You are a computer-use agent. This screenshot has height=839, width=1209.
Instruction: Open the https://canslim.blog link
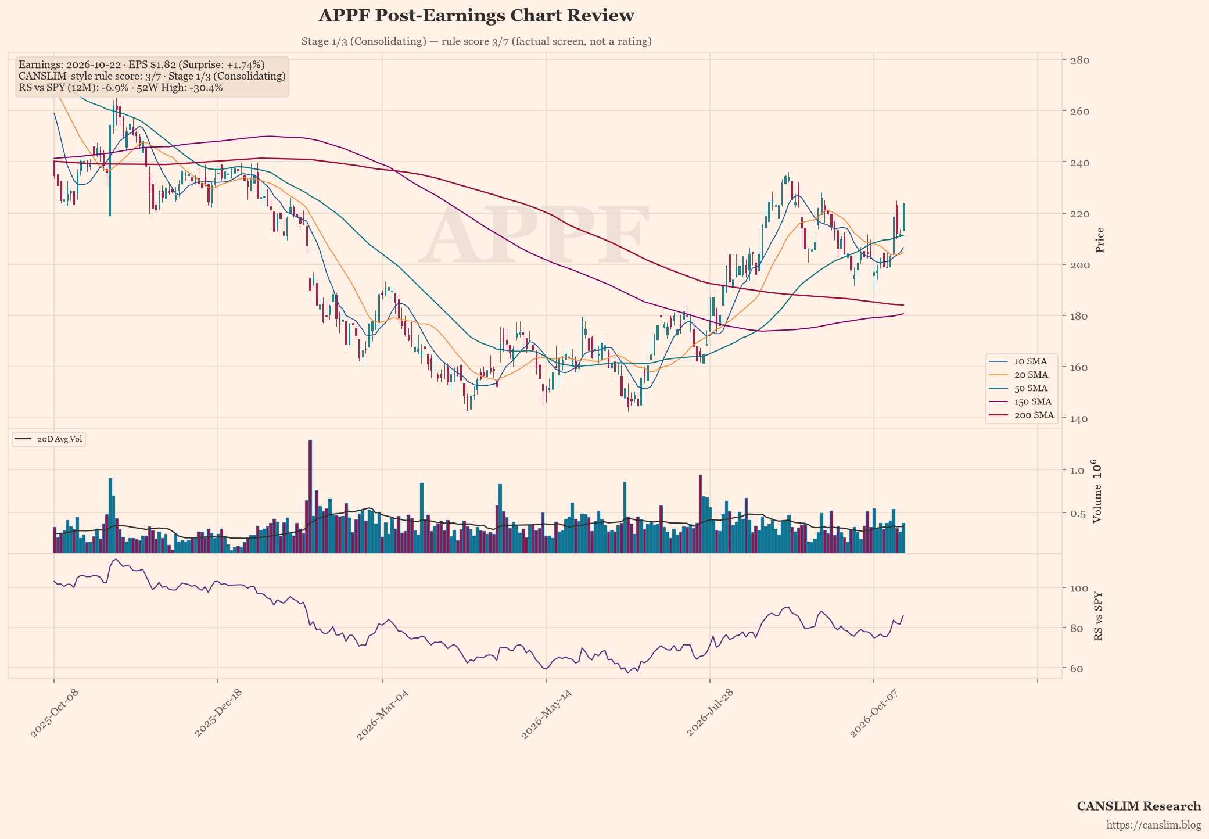[x=1153, y=825]
